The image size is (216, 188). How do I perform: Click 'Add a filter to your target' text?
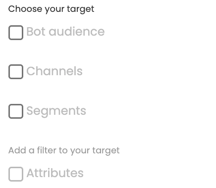[x=64, y=150]
